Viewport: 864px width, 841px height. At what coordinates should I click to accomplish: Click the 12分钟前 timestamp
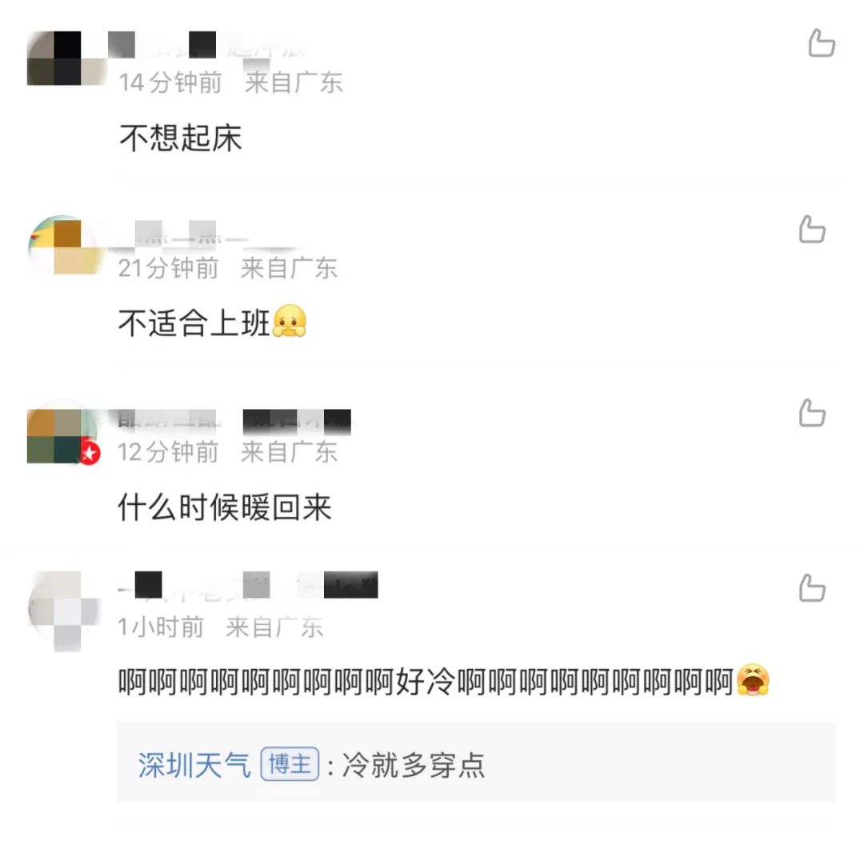click(x=168, y=452)
